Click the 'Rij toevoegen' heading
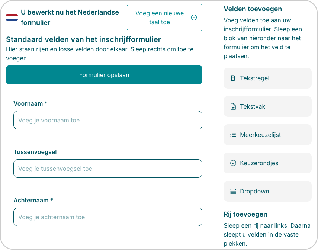Screen dimensions: 318x250 click(x=245, y=214)
